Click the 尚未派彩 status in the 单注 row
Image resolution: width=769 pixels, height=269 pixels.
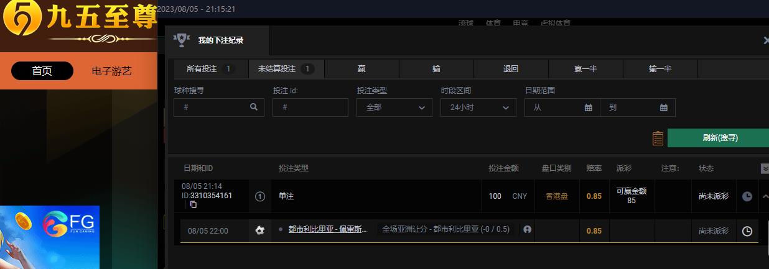coord(714,196)
